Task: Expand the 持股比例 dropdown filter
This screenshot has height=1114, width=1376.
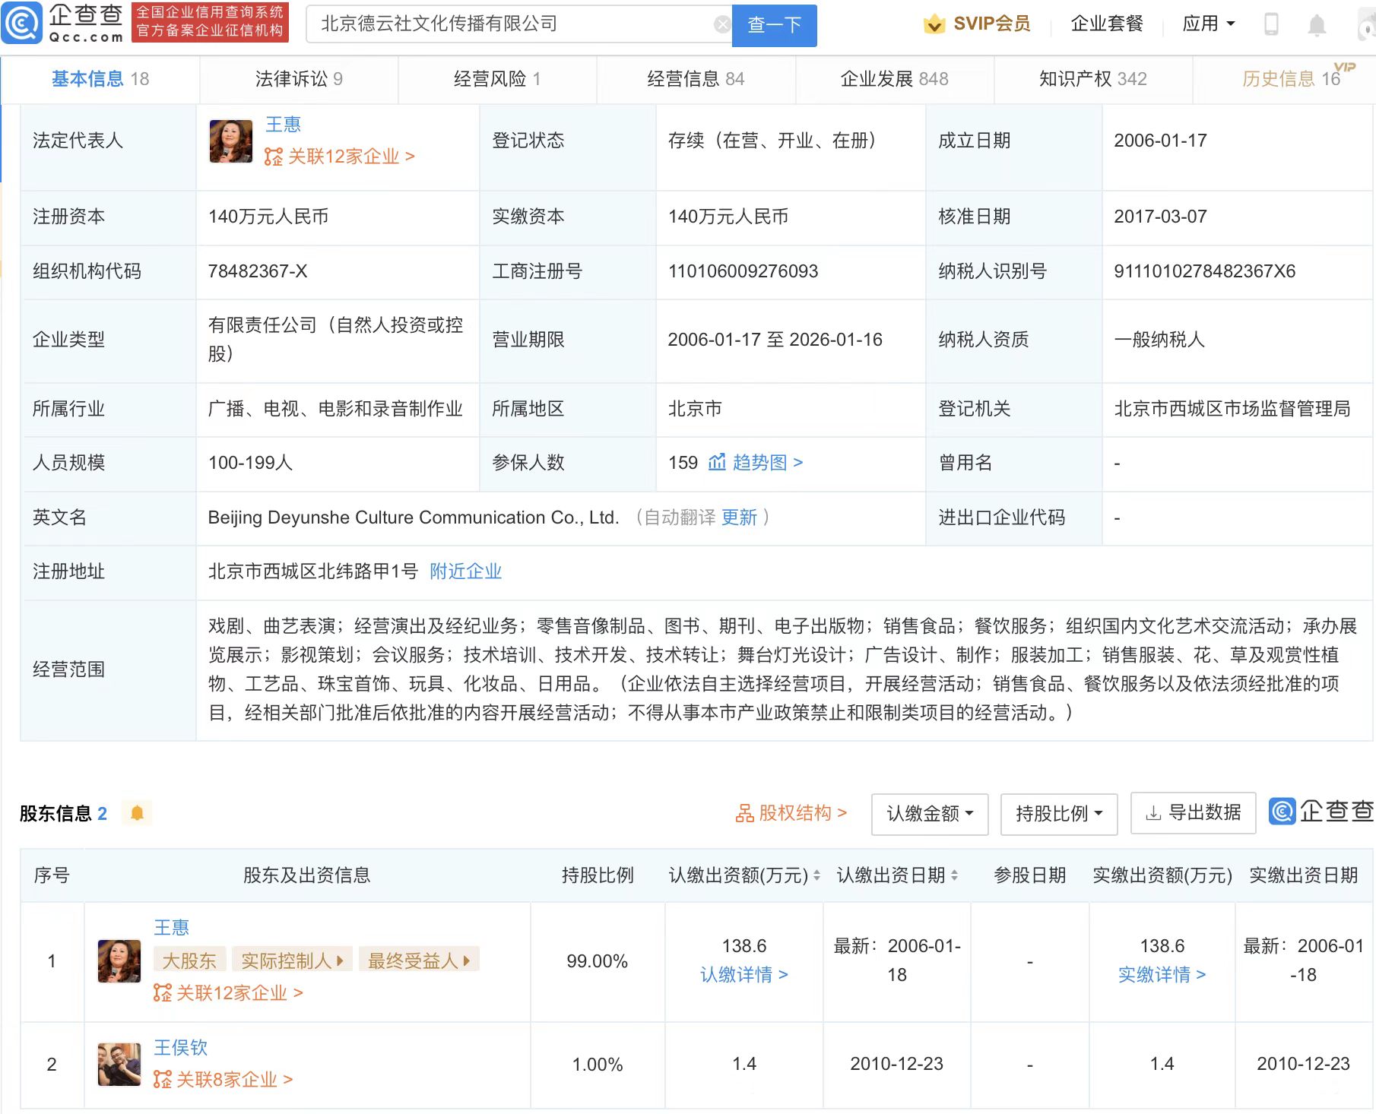Action: [1059, 814]
